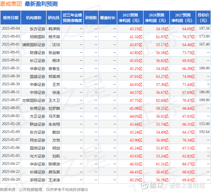211x192 pixels.
Task: Select analyst 陈耀波
Action: click(x=54, y=164)
